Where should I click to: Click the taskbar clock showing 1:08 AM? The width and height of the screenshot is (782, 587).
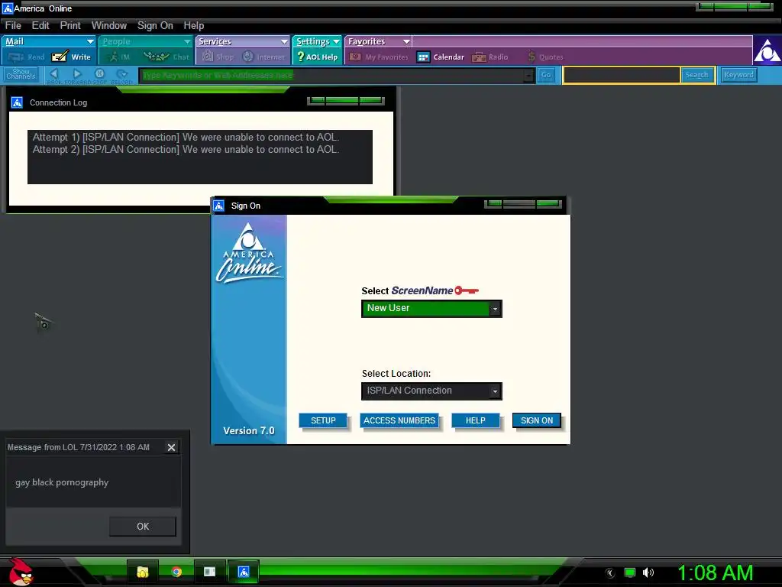715,573
